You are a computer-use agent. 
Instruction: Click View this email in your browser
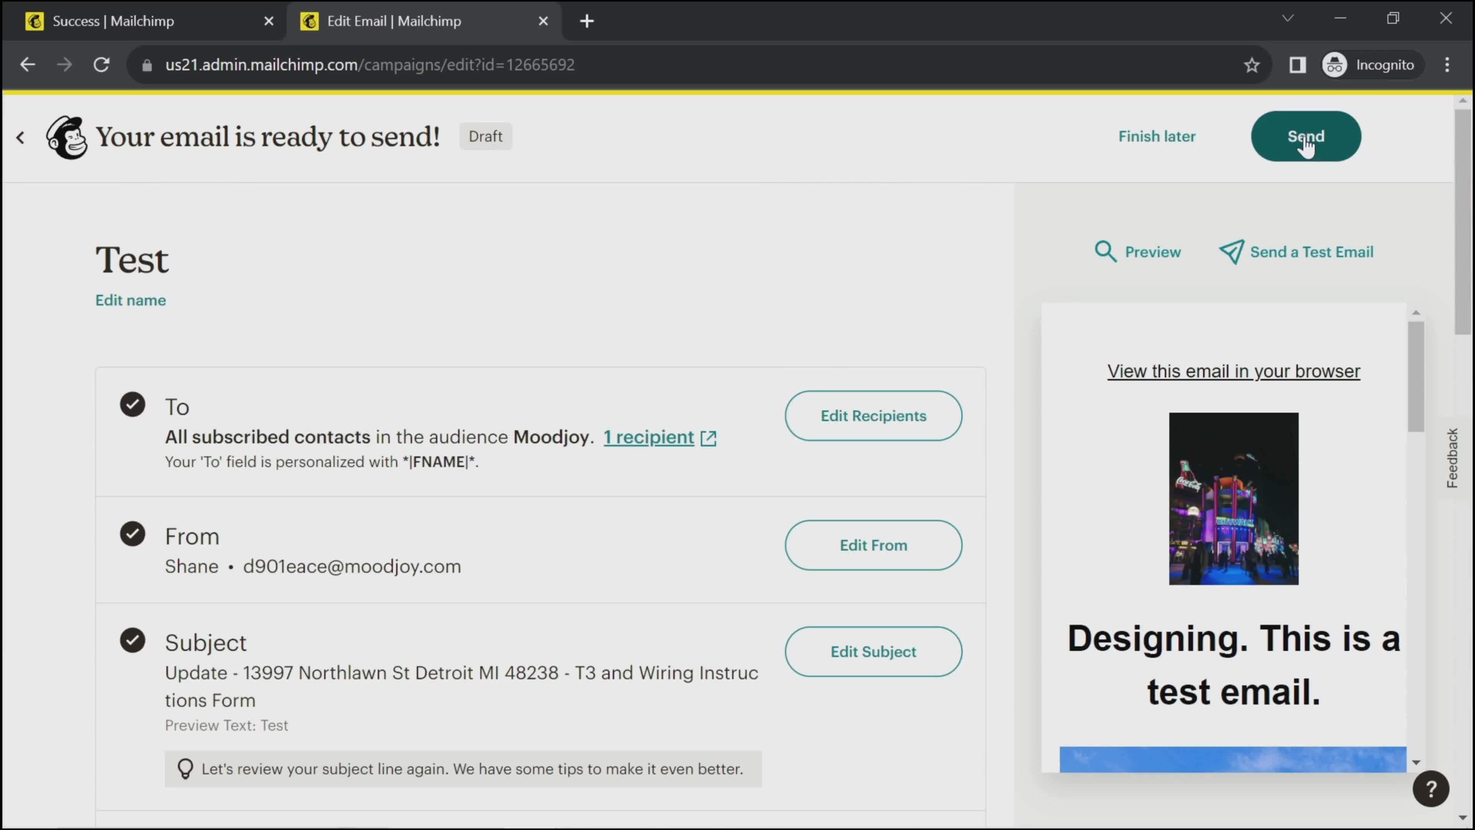click(1234, 371)
